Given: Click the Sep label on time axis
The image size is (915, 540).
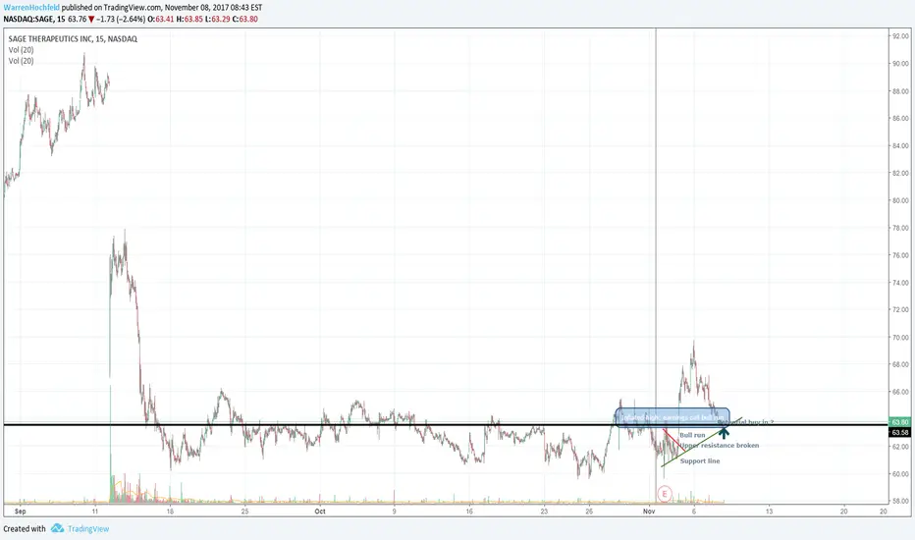Looking at the screenshot, I should 21,512.
